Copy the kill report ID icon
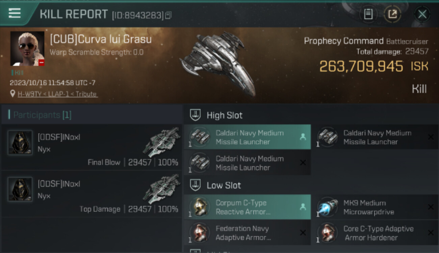This screenshot has height=253, width=439. [x=169, y=15]
